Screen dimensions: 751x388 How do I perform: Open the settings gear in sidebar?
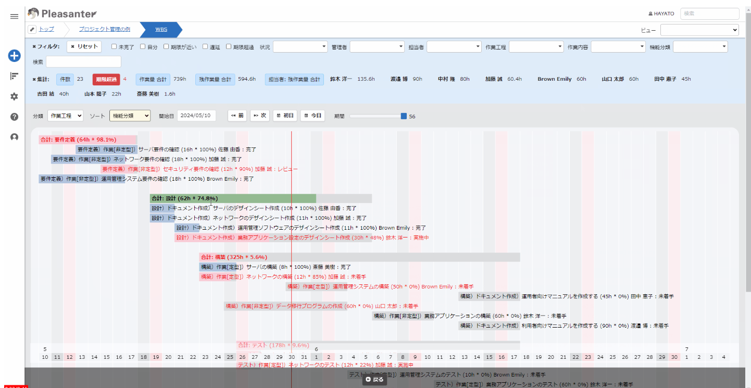point(14,96)
